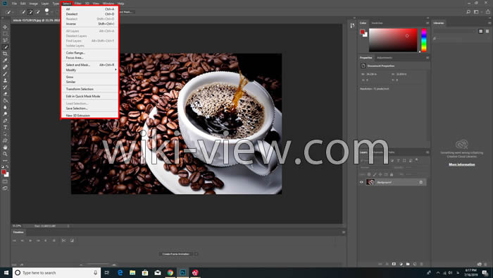Select the Clone Stamp tool
Image resolution: width=493 pixels, height=278 pixels.
click(x=5, y=80)
